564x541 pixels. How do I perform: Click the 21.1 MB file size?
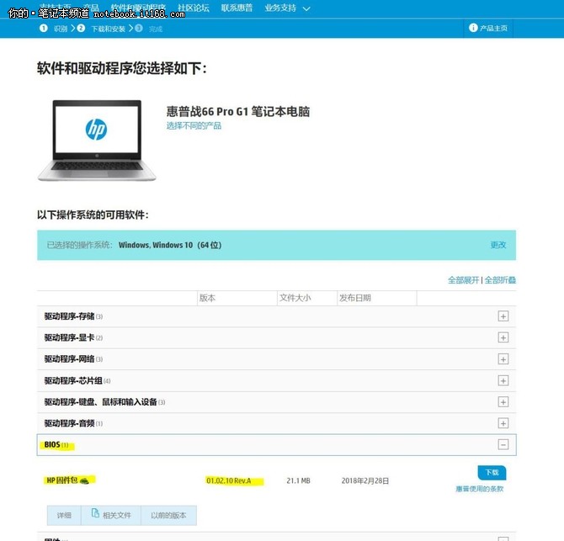(298, 480)
